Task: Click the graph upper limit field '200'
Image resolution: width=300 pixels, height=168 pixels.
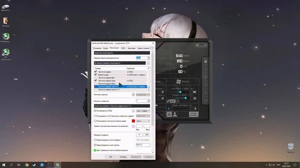Action: 147,135
